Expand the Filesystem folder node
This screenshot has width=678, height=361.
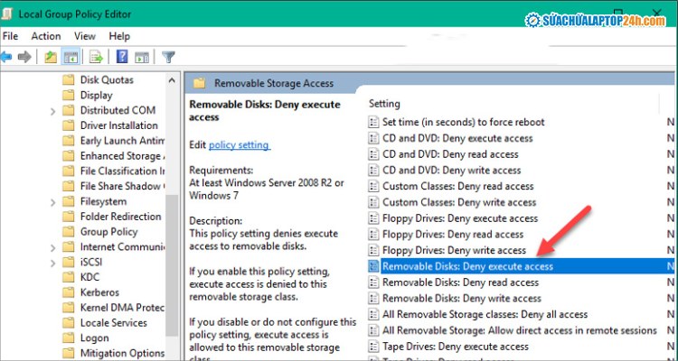[53, 201]
